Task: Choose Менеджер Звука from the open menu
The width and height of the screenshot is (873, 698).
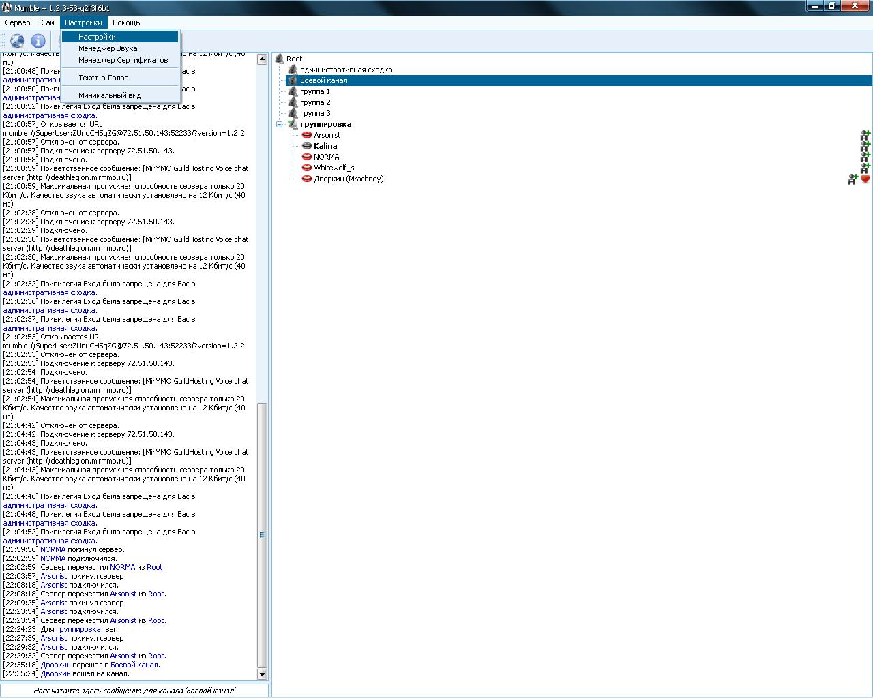Action: tap(108, 48)
